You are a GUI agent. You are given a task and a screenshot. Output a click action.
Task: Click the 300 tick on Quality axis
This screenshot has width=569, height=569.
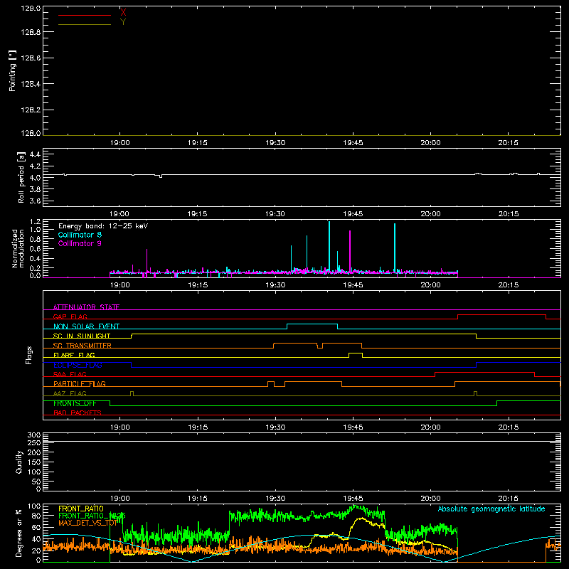[x=34, y=435]
